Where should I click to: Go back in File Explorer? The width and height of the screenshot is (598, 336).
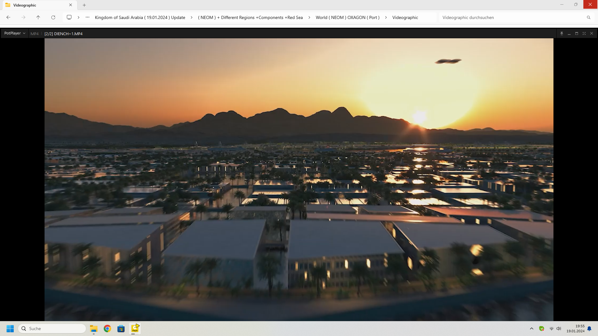(x=8, y=17)
